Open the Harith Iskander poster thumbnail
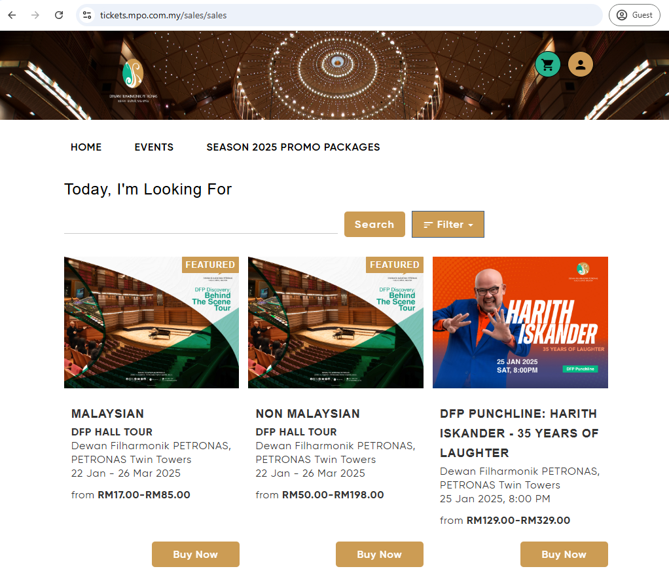Viewport: 669px width, 571px height. tap(520, 322)
